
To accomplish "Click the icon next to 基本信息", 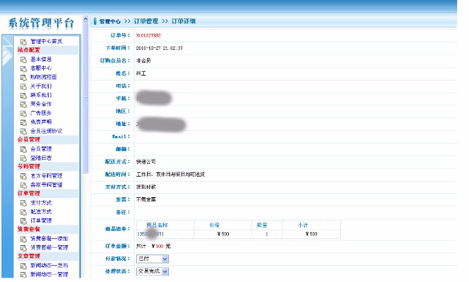I will 23,60.
